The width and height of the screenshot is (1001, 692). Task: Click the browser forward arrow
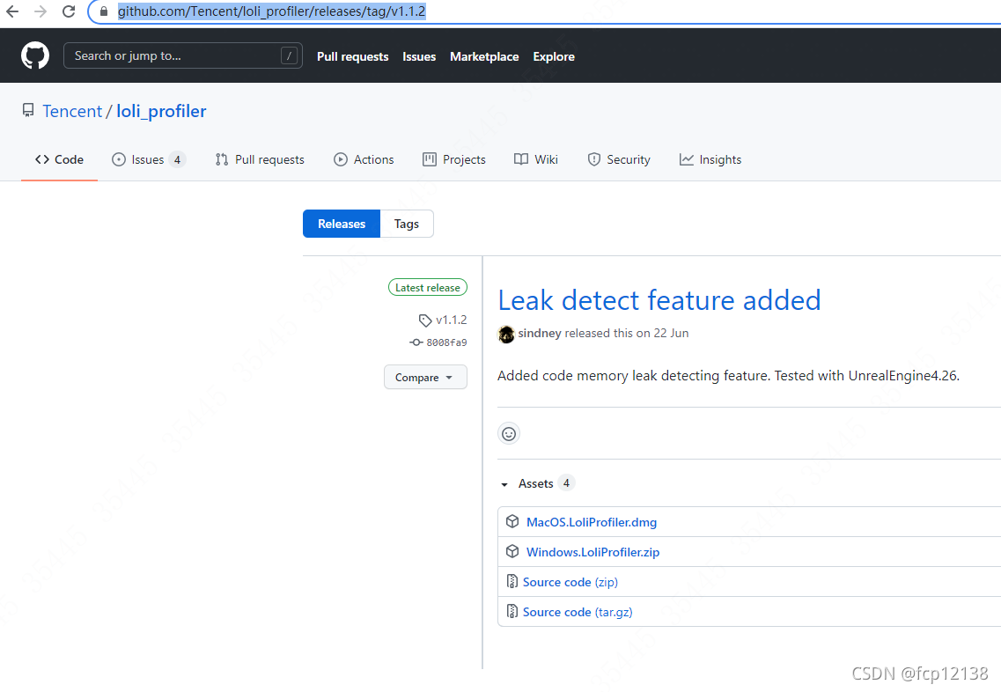click(x=40, y=11)
